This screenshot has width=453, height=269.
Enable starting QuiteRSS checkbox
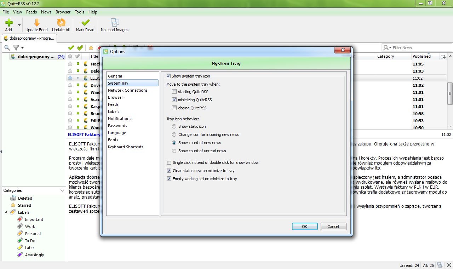point(174,92)
